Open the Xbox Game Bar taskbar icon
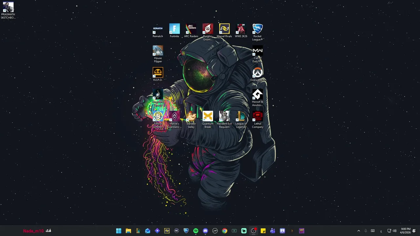This screenshot has width=420, height=236. tap(234, 231)
